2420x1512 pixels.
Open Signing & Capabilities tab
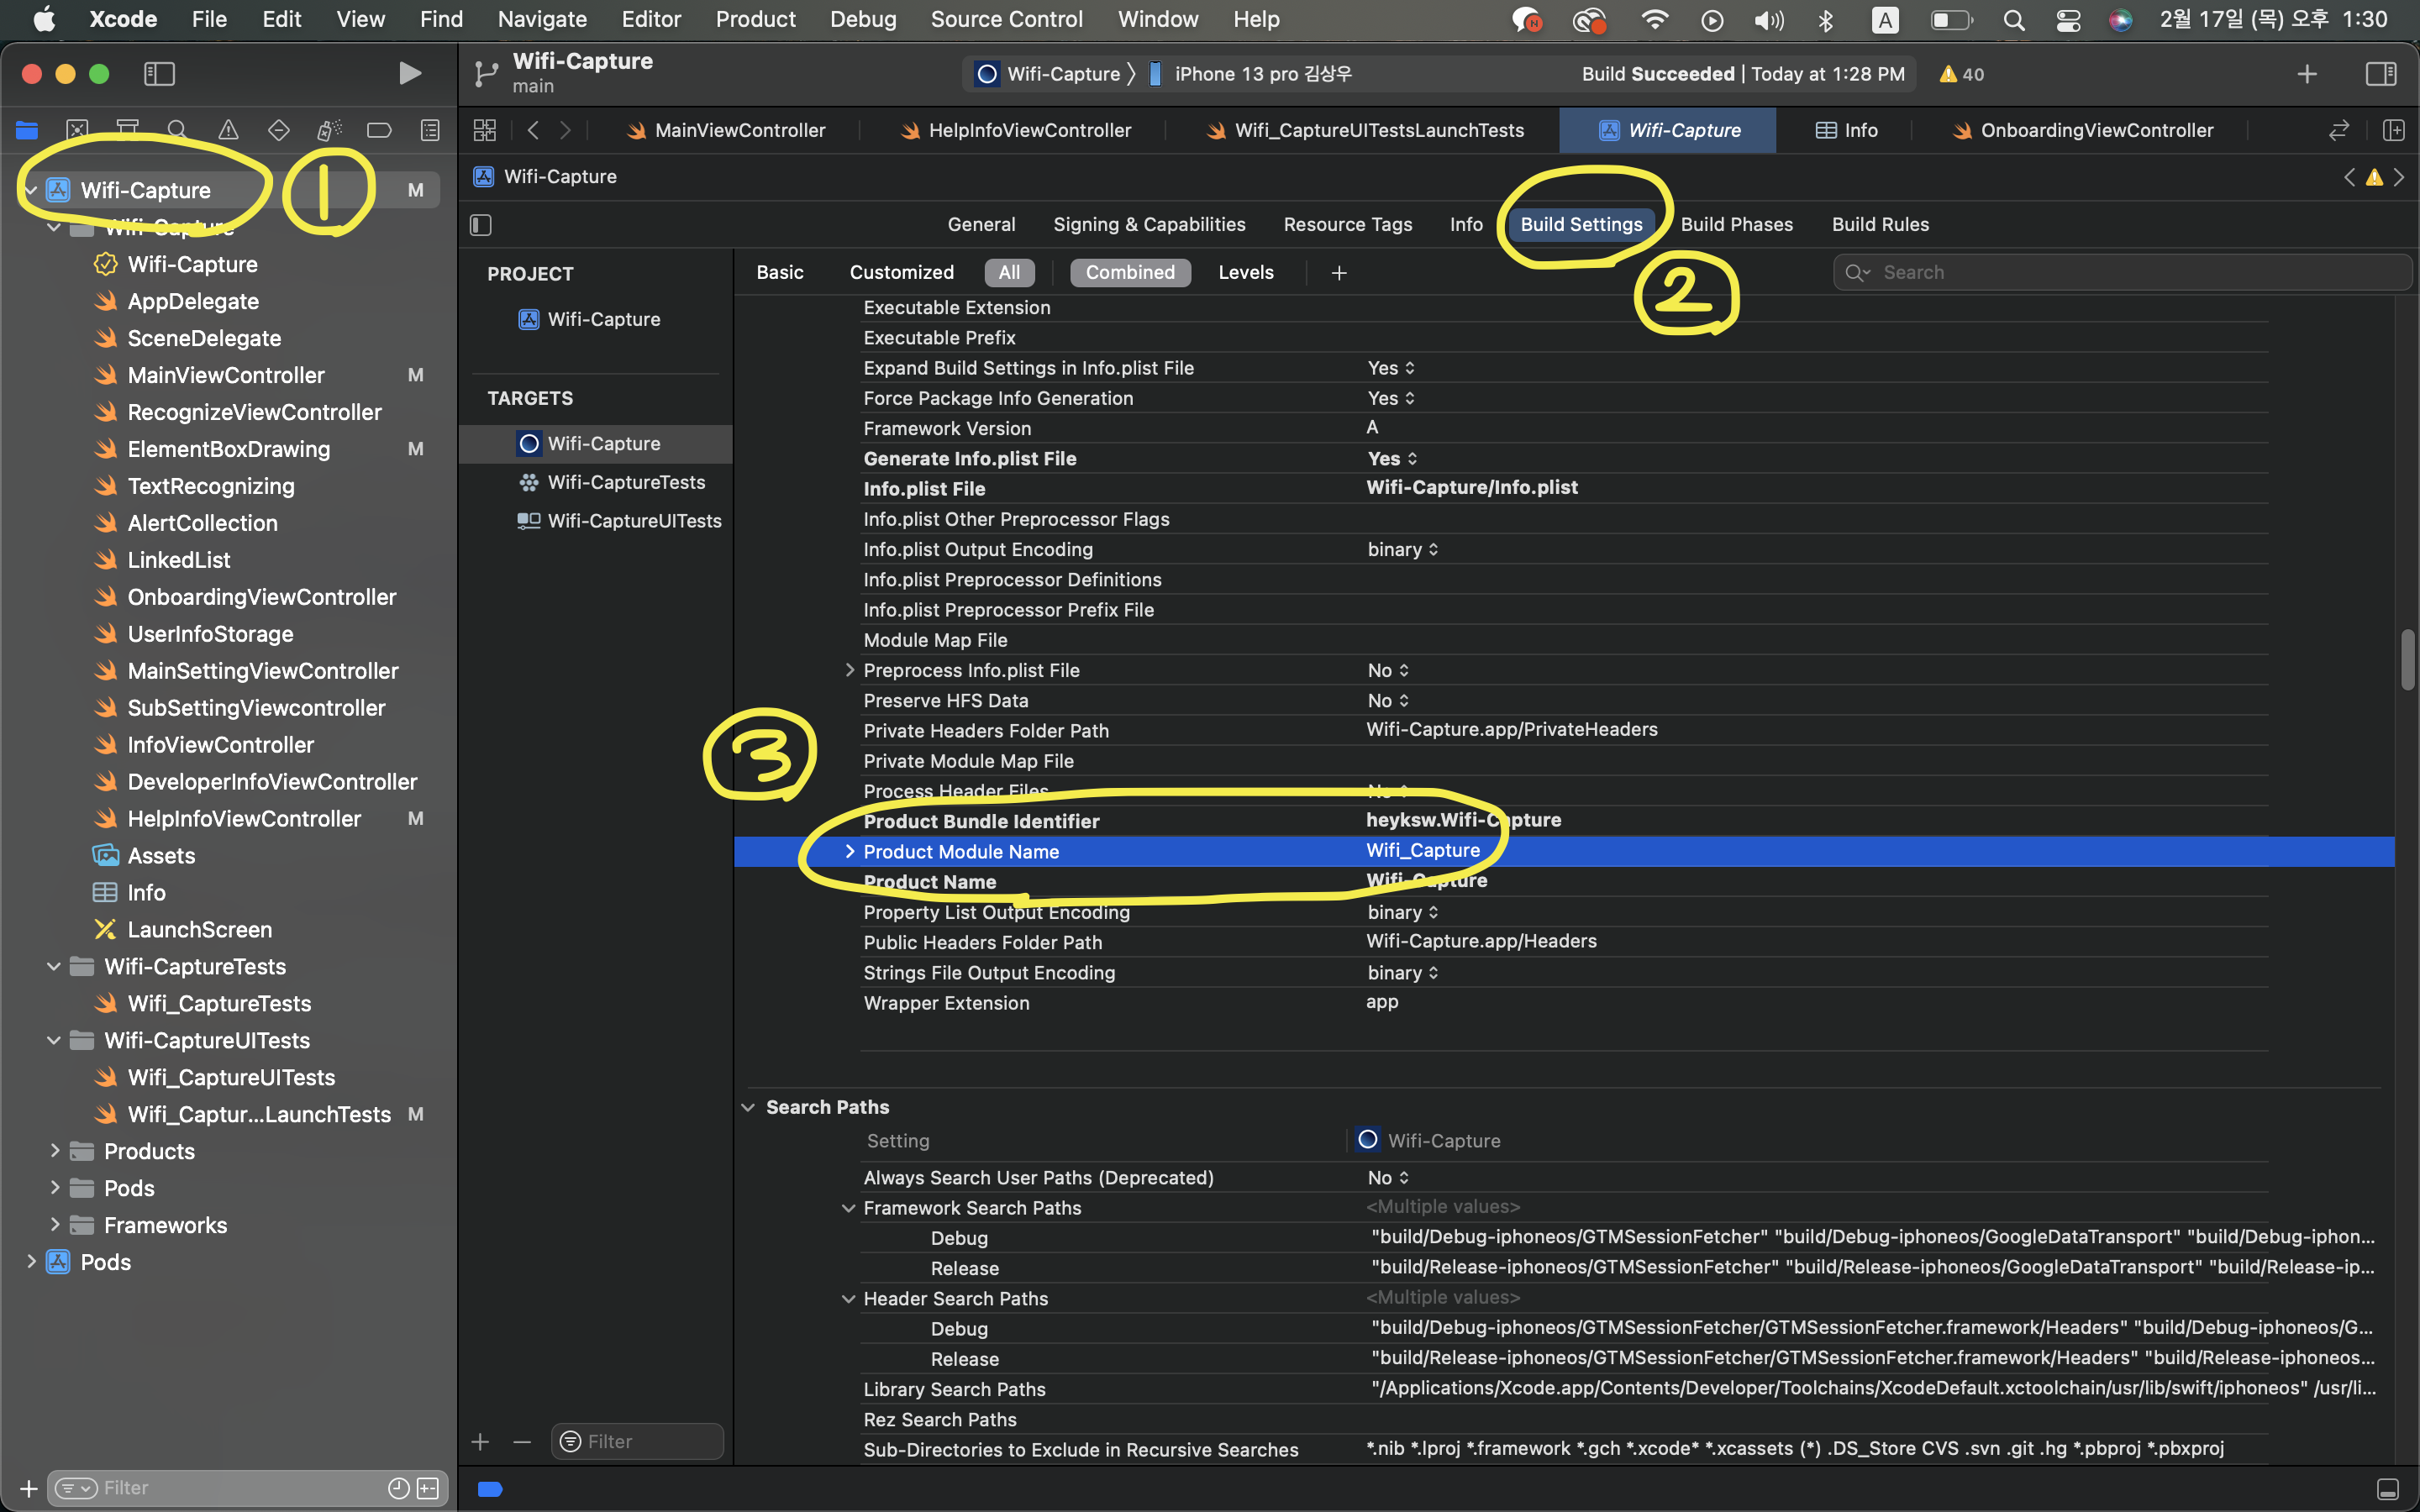[1149, 224]
